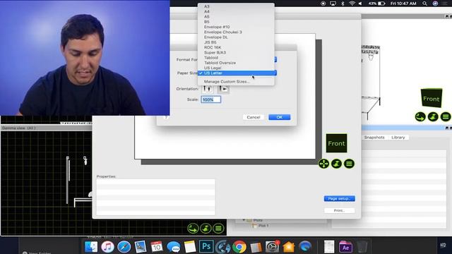This screenshot has height=254, width=452.
Task: Set landscape orientation in page setup
Action: [224, 89]
